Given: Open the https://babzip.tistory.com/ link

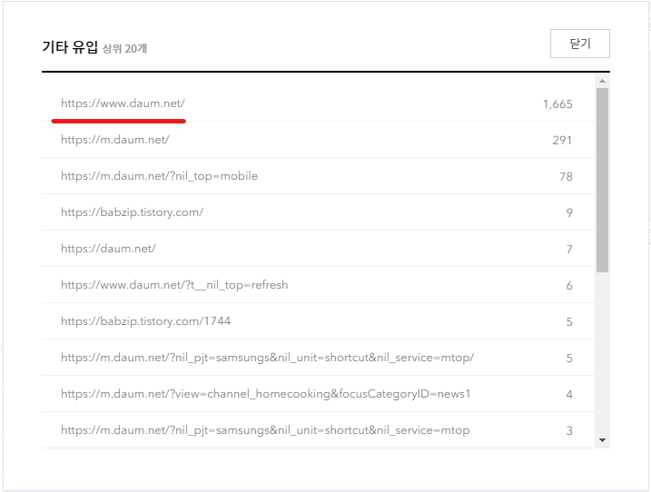Looking at the screenshot, I should click(132, 212).
